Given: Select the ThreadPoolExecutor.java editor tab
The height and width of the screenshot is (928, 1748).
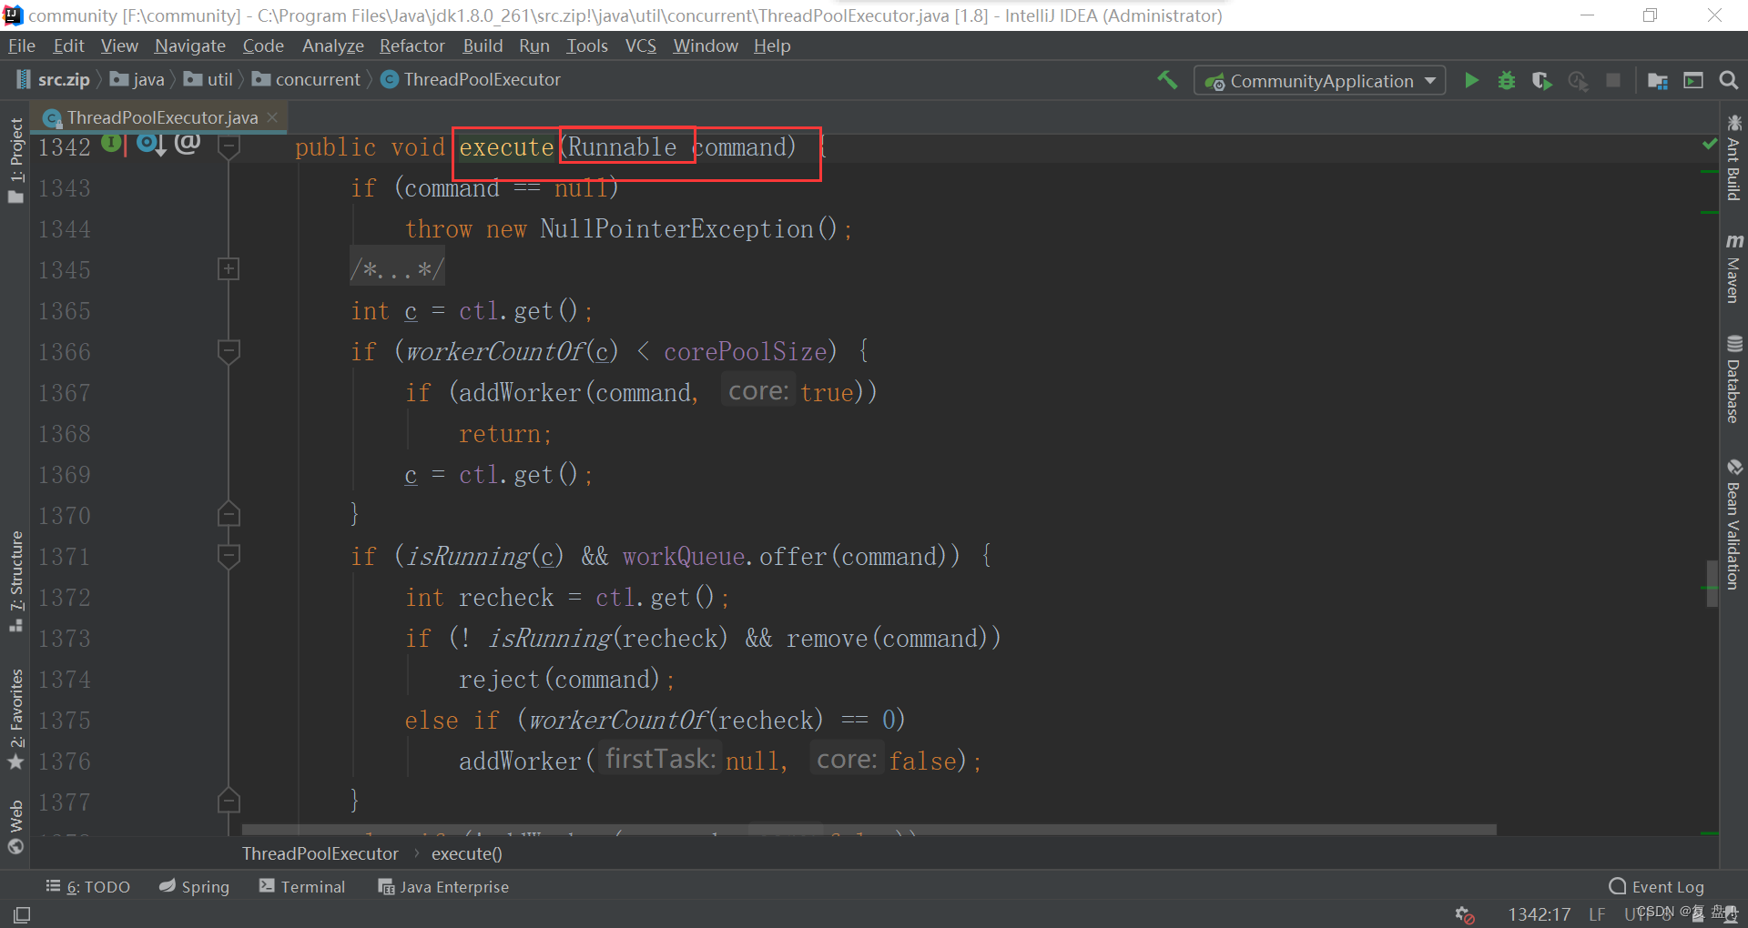Looking at the screenshot, I should pos(162,117).
